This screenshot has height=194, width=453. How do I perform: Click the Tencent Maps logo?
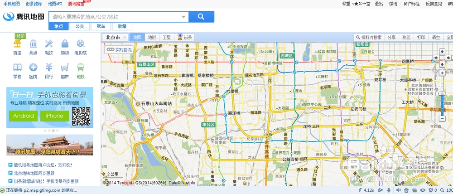(24, 17)
